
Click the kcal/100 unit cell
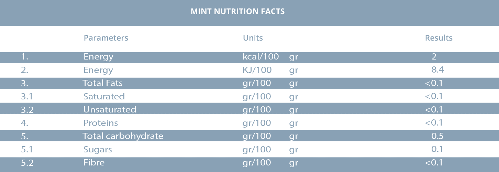tap(260, 57)
